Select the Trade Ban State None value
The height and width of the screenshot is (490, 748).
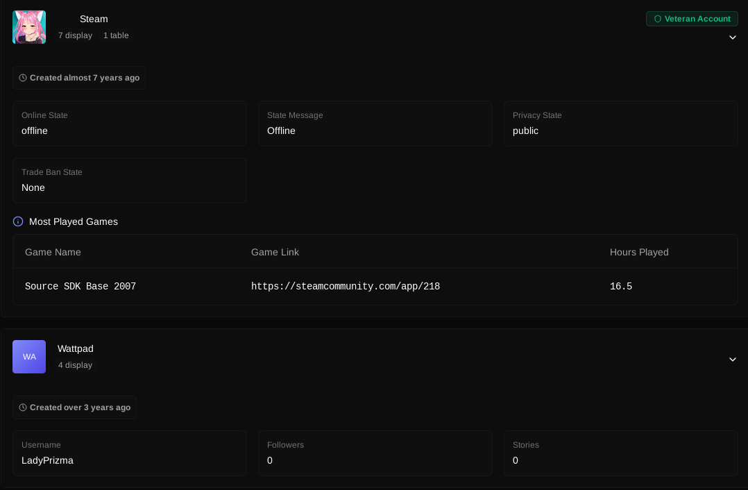click(x=33, y=187)
